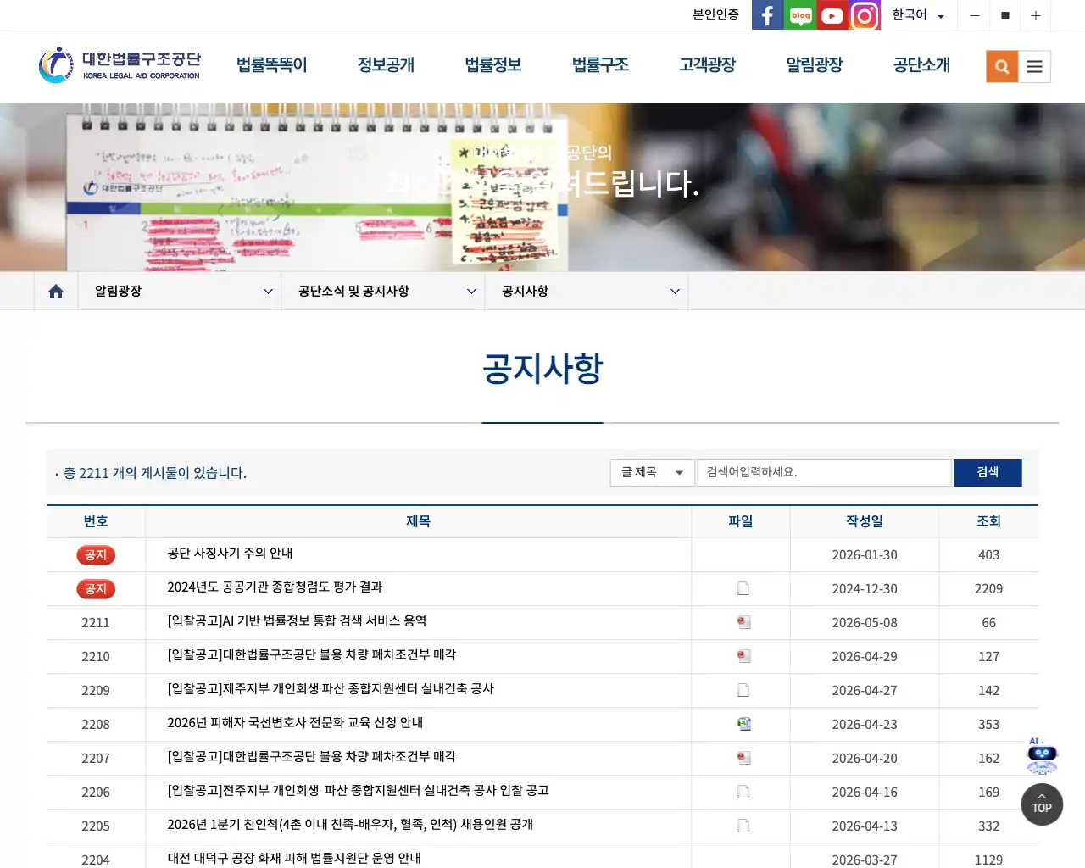Expand the 공단소식 및 공지사항 breadcrumb dropdown
The image size is (1085, 868).
pos(383,291)
